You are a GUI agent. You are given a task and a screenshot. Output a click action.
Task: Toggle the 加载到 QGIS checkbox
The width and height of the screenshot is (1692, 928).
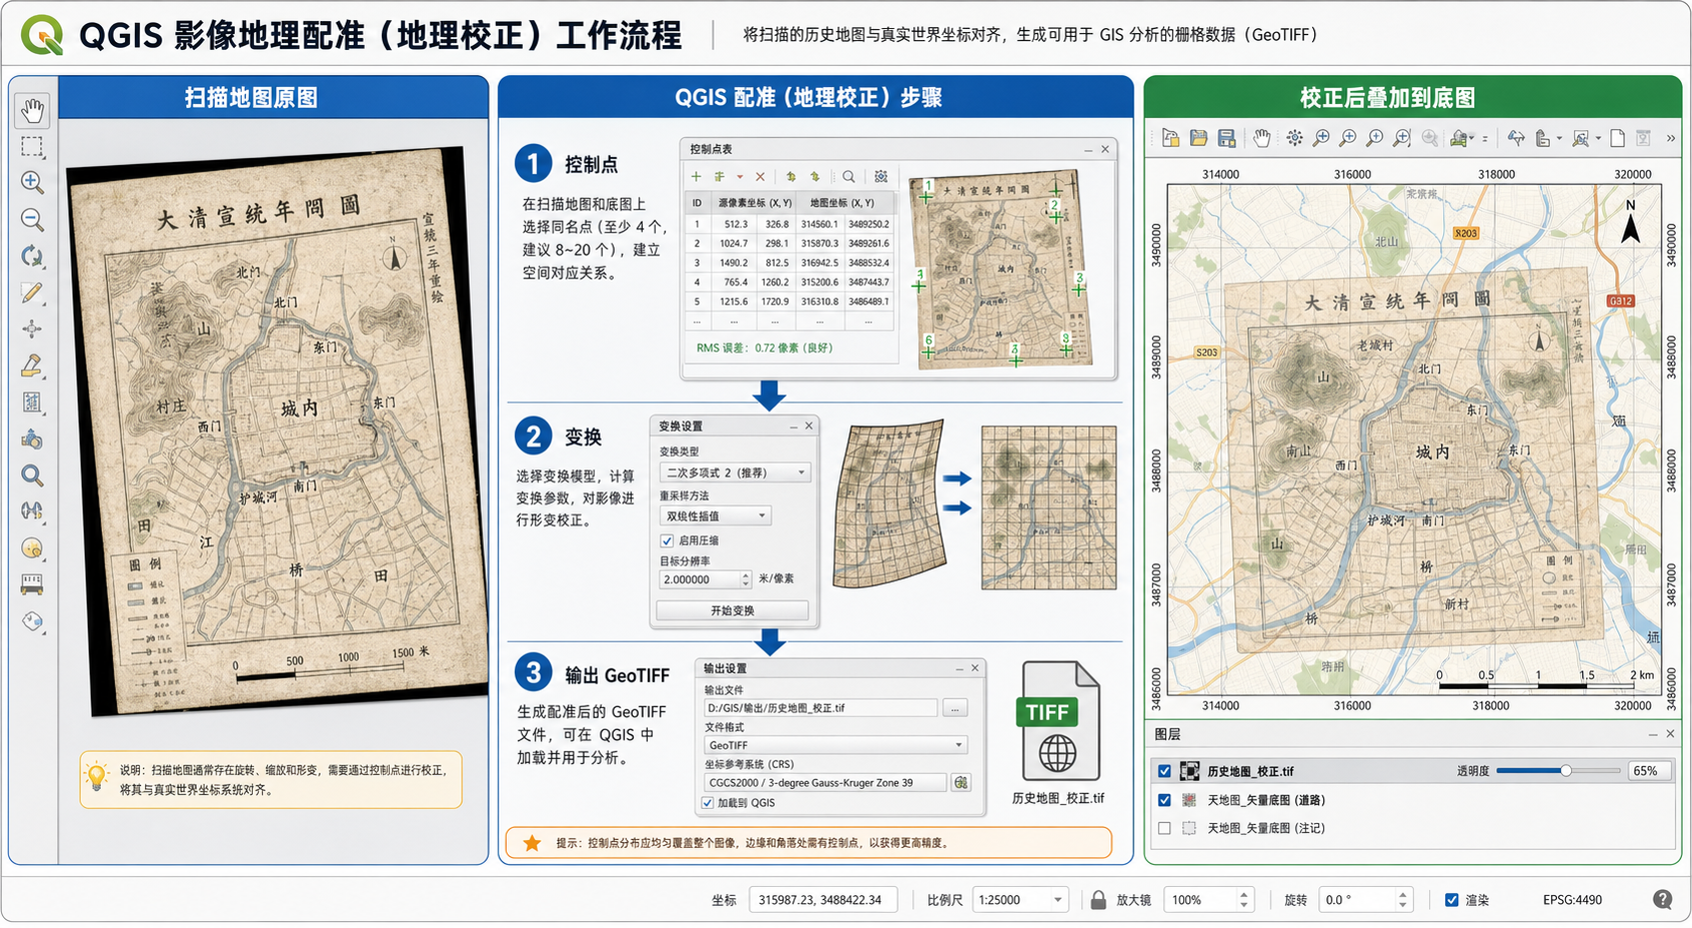707,803
